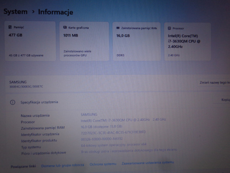
Task: Click product ID 00326-10000-00000-AA932
Action: 102,139
